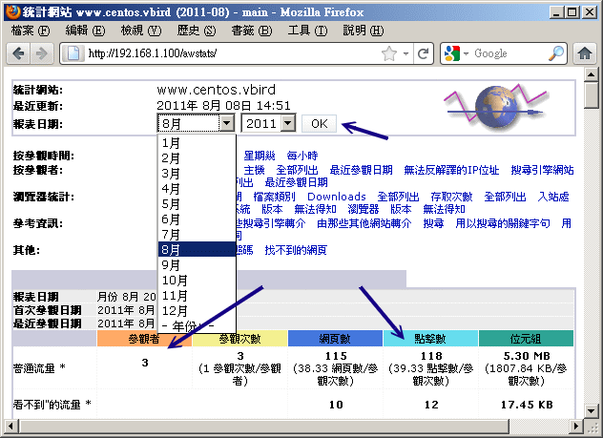Screen dimensions: 603x438
Task: Open the year dropdown showing 2011
Action: (x=268, y=123)
